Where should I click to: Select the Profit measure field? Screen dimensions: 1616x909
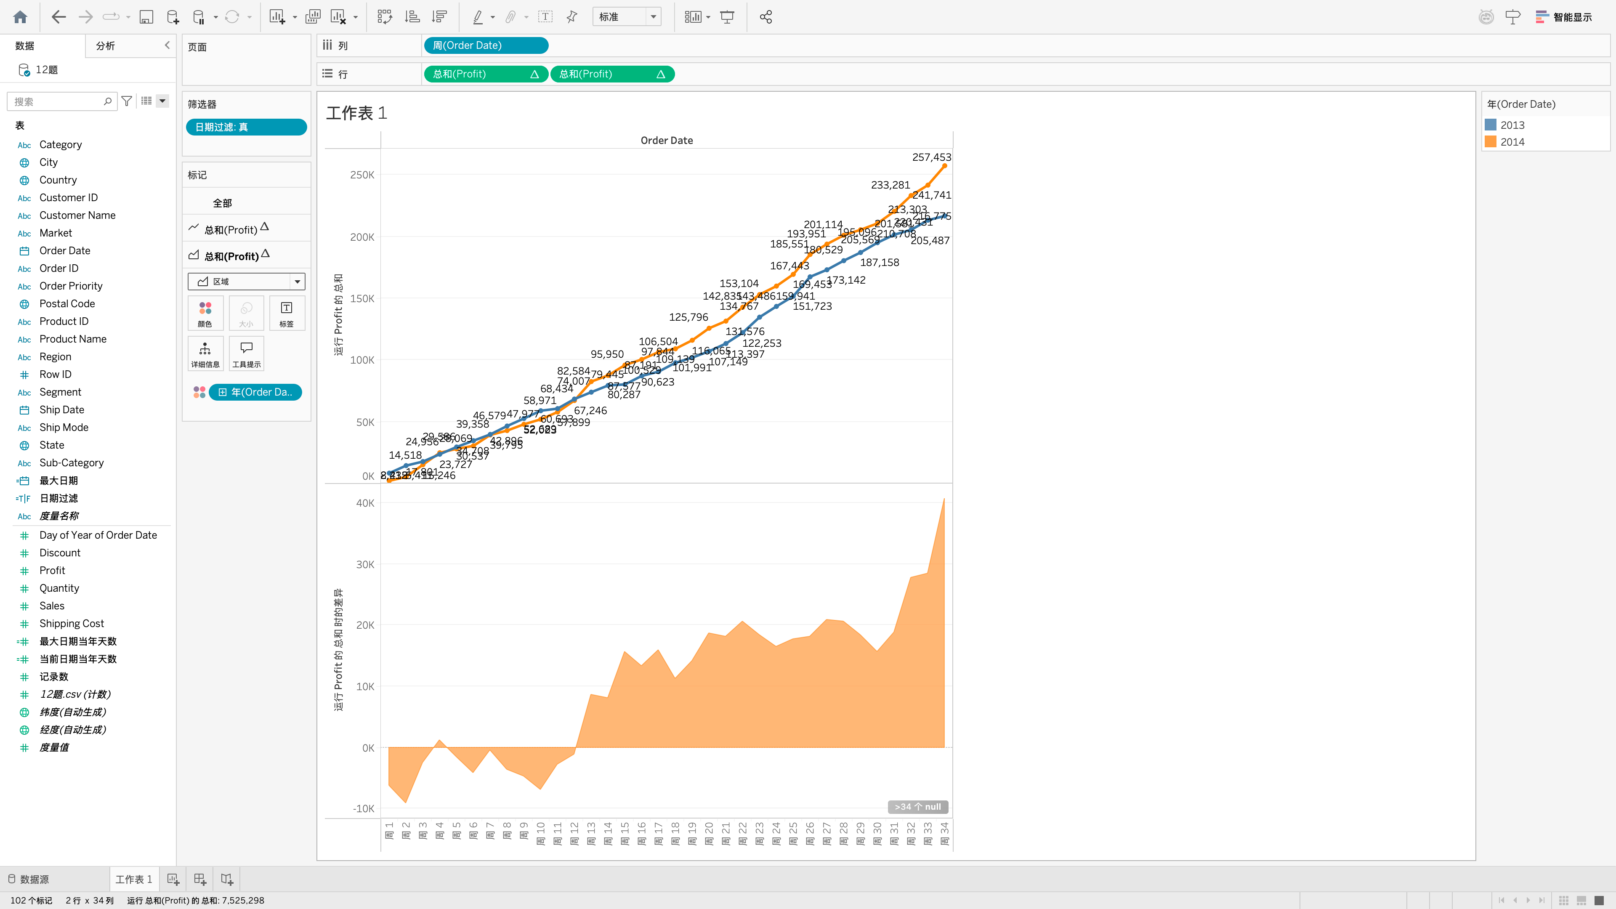(x=52, y=570)
